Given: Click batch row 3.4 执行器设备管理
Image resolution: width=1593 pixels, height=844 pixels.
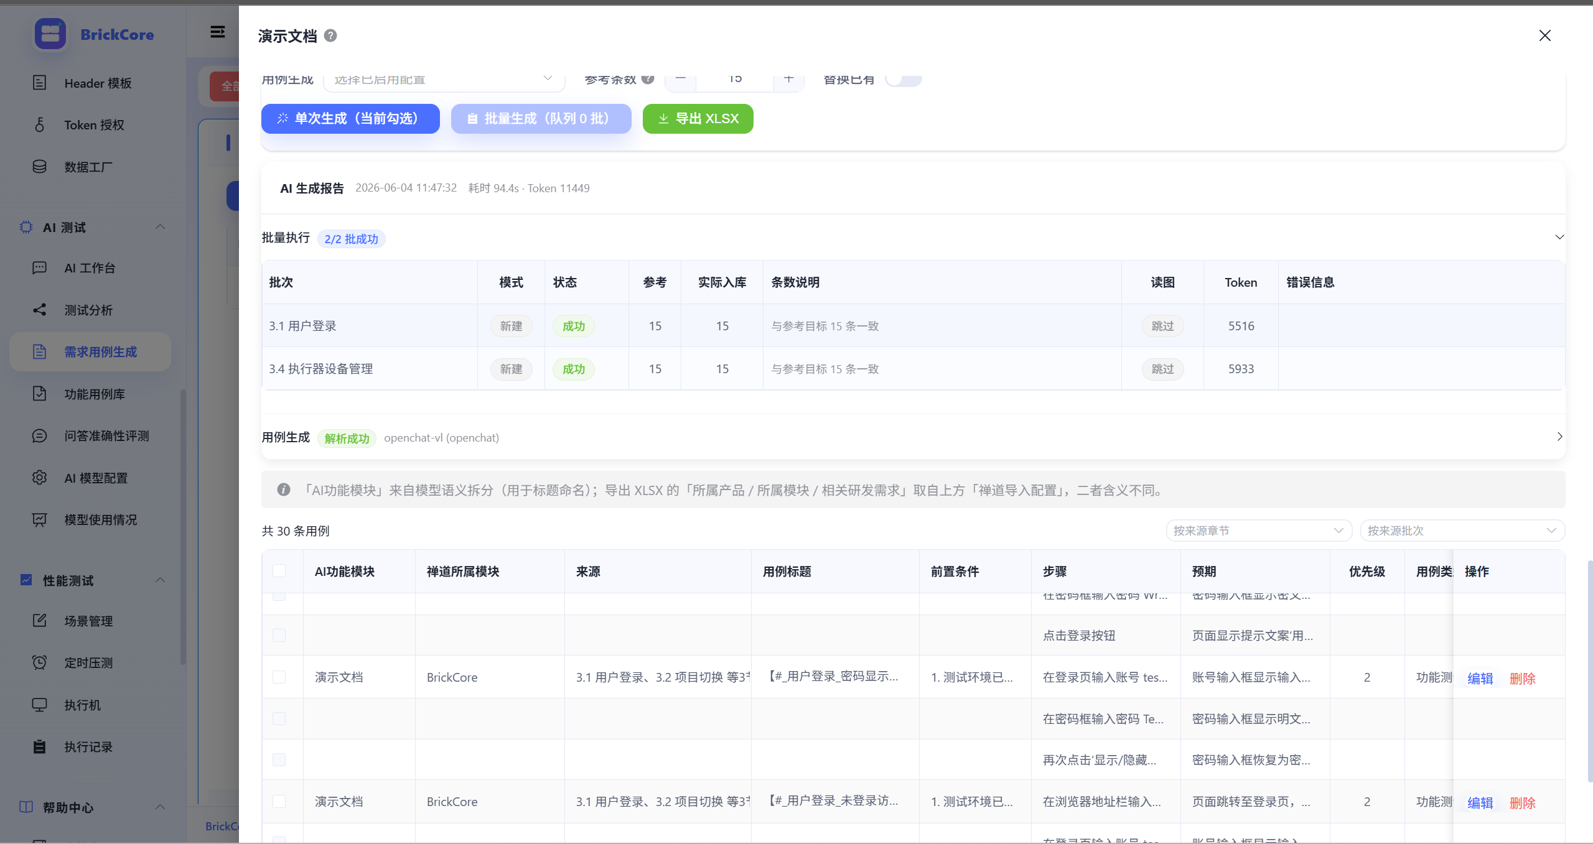Looking at the screenshot, I should coord(913,368).
